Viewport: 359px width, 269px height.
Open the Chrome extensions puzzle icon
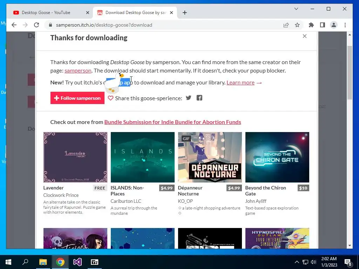point(311,25)
